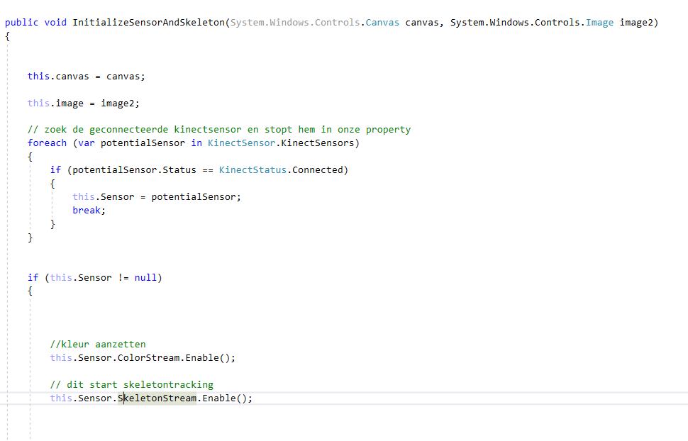Click 'SkeletonStream' on the highlighted line
The height and width of the screenshot is (441, 688).
tap(157, 398)
